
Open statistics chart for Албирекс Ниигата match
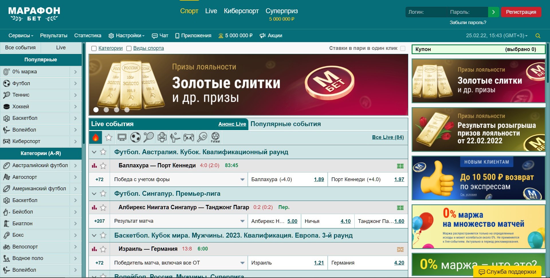coord(94,207)
